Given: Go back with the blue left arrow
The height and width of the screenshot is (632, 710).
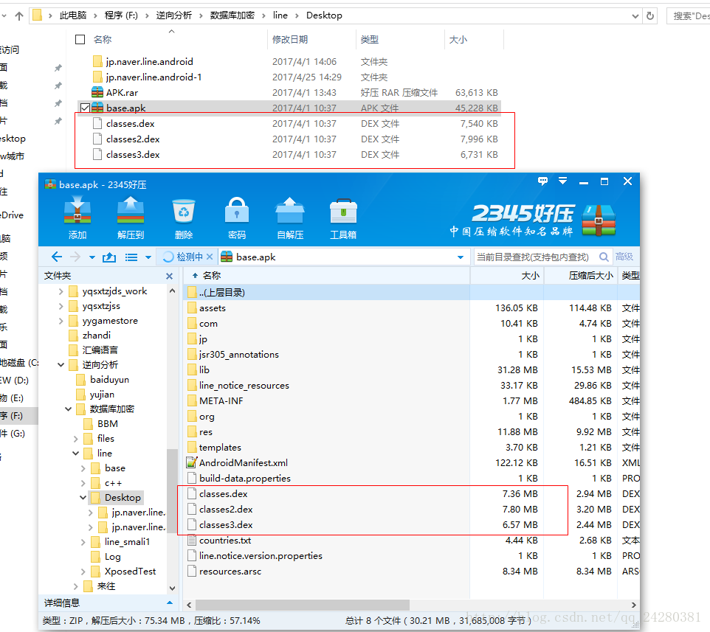Looking at the screenshot, I should [57, 257].
